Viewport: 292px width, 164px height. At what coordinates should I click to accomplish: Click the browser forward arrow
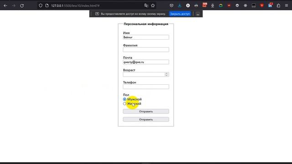pyautogui.click(x=14, y=5)
